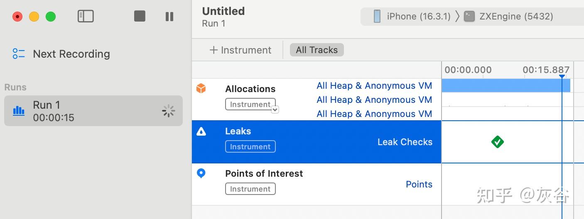
Task: Click the Leaks triangle icon
Action: tap(201, 131)
